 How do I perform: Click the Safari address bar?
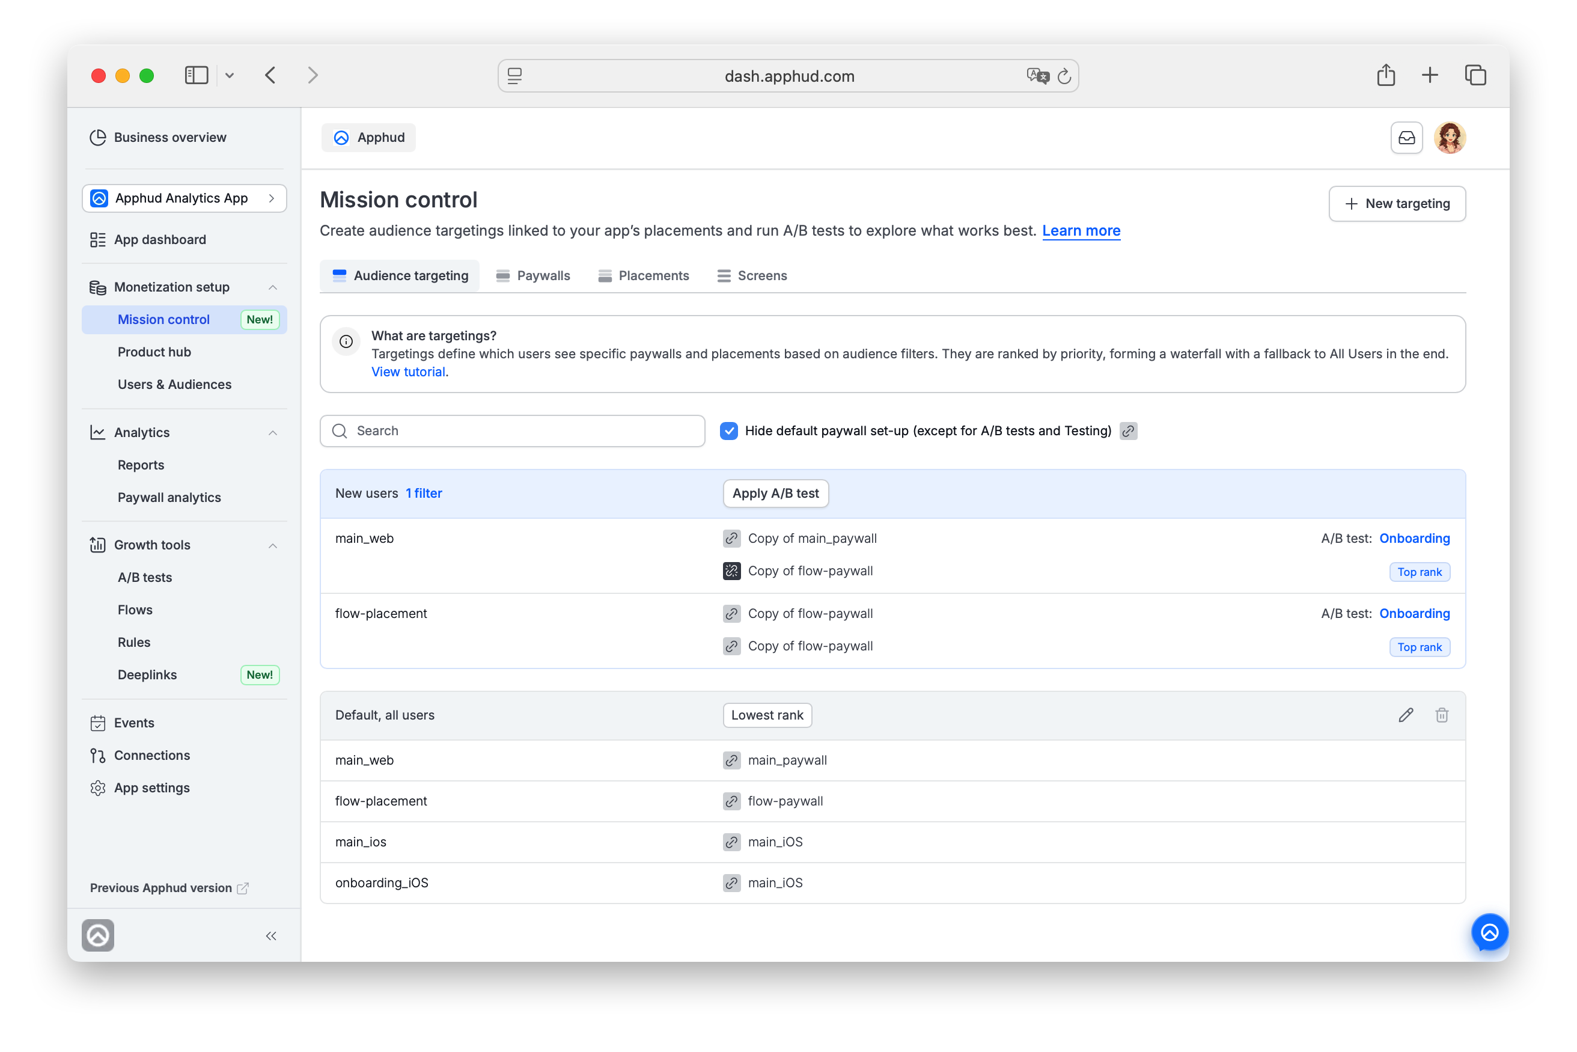click(788, 76)
